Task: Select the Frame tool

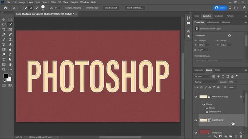Action: pyautogui.click(x=10, y=29)
